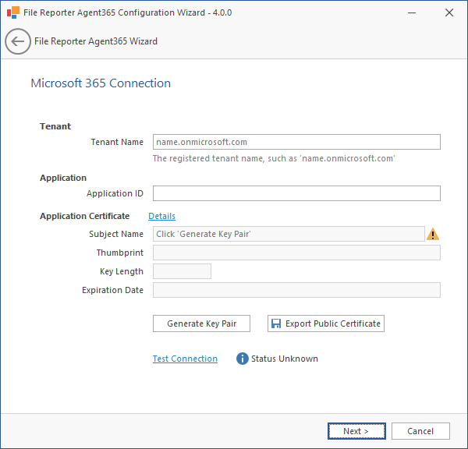Click the Microsoft 365 Connection heading
The image size is (468, 449).
tap(101, 83)
